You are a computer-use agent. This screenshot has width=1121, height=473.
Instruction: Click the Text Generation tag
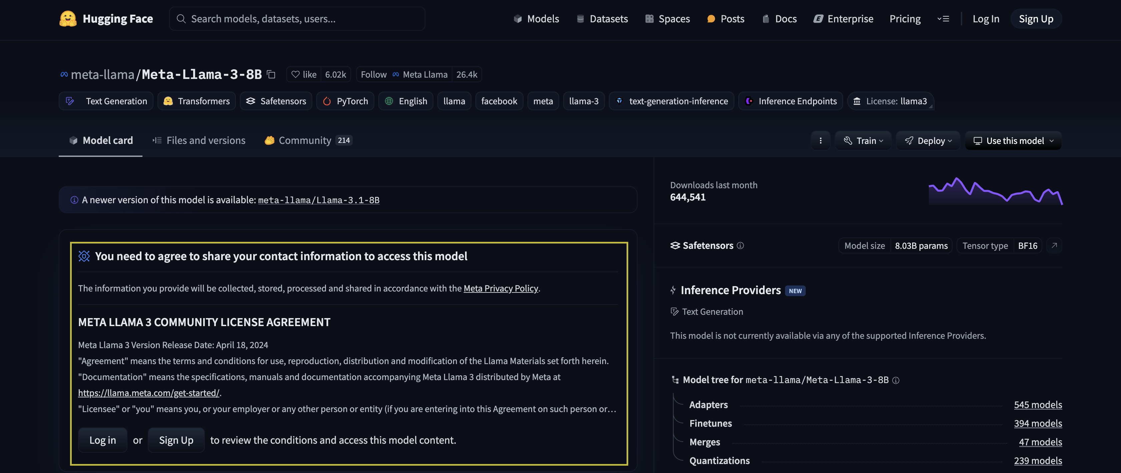(x=106, y=101)
